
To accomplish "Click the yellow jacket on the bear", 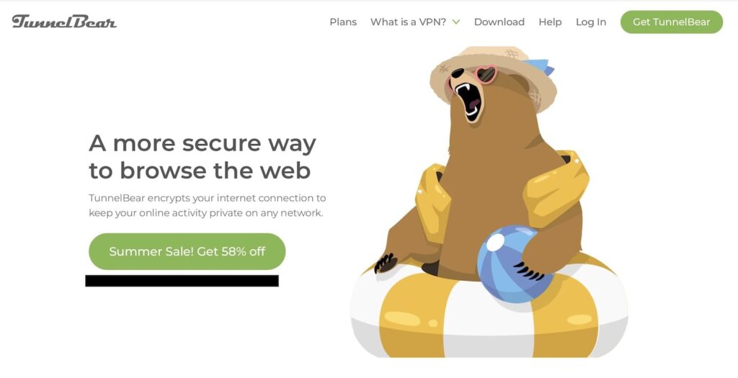I will pyautogui.click(x=556, y=188).
